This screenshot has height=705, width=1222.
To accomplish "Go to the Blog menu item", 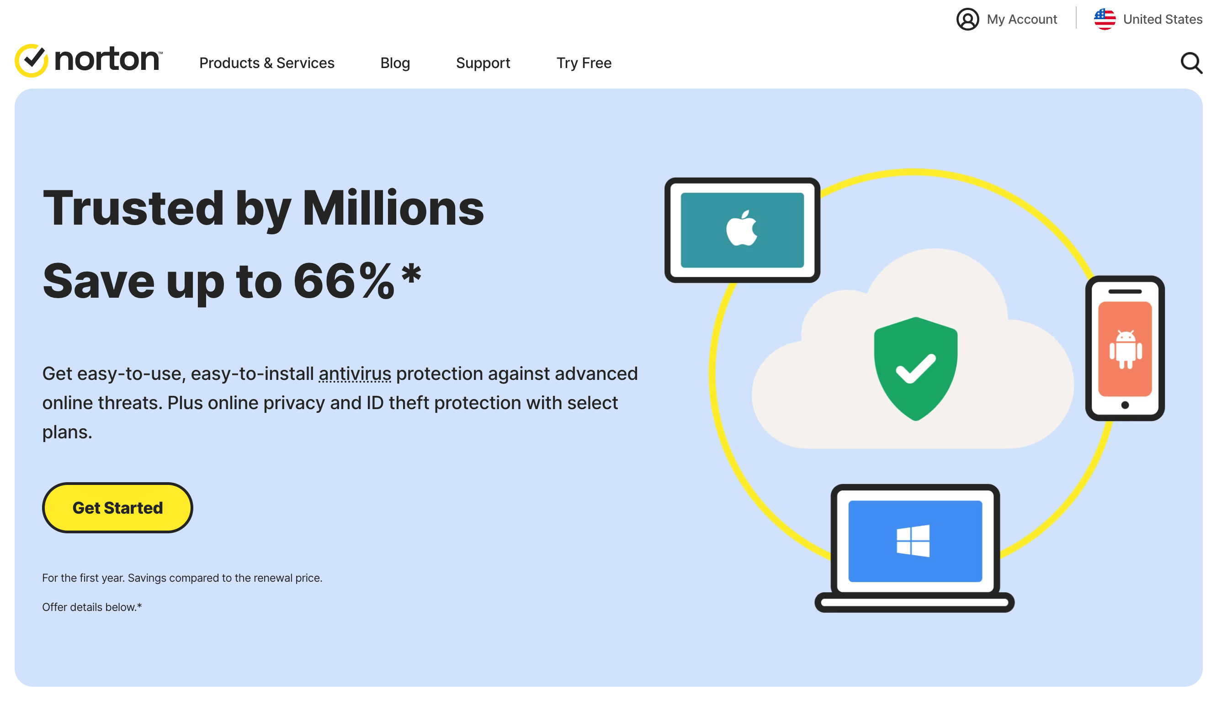I will tap(395, 63).
